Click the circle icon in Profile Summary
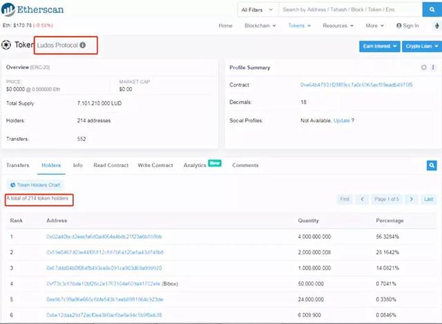442x324 pixels. point(423,68)
